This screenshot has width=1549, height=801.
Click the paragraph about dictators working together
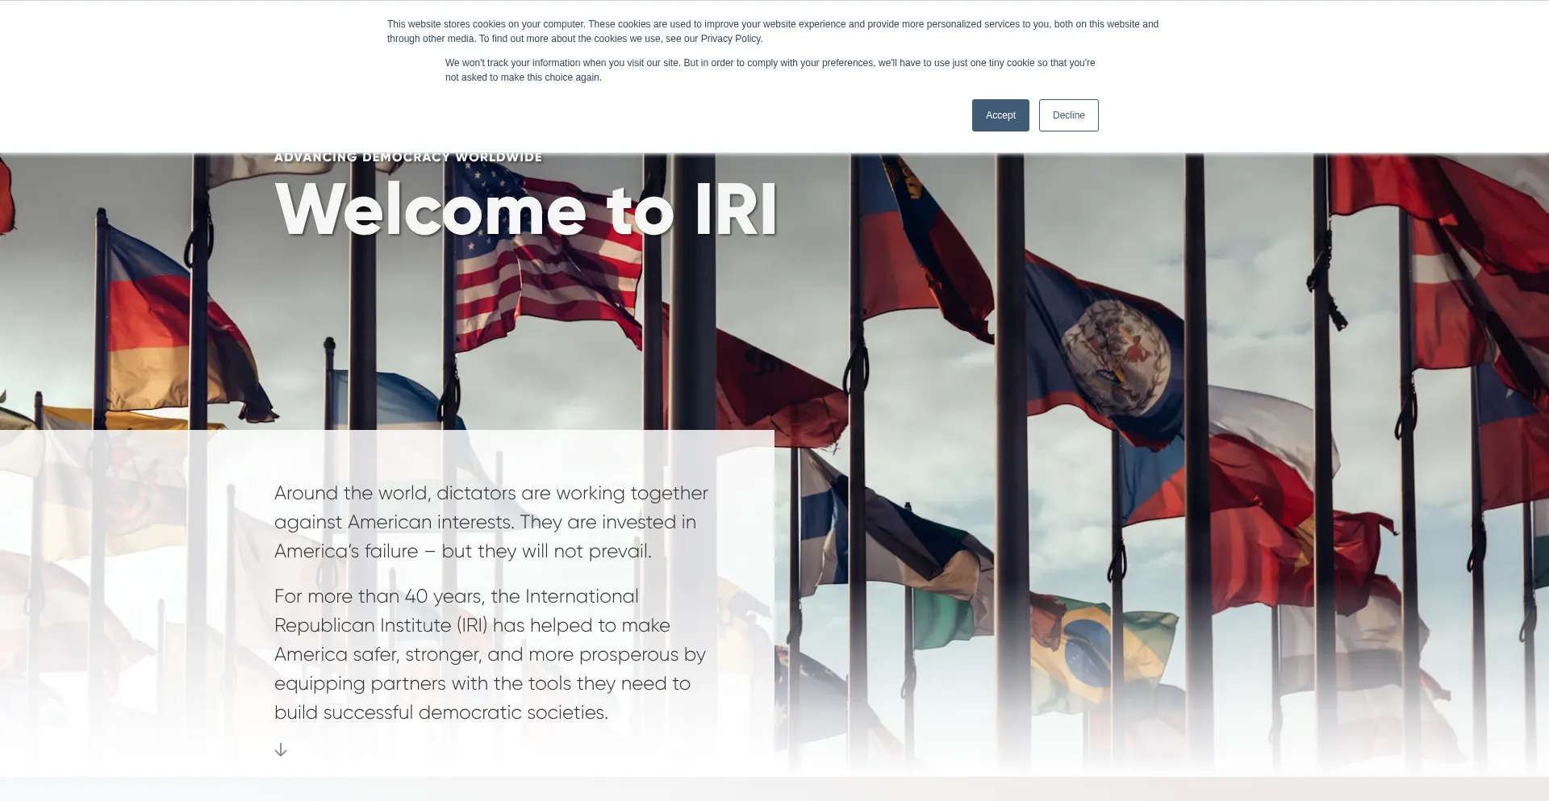click(491, 522)
